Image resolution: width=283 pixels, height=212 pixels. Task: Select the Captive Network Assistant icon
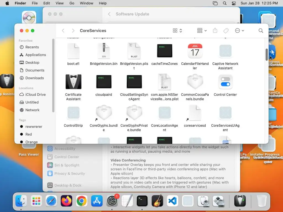pos(225,51)
